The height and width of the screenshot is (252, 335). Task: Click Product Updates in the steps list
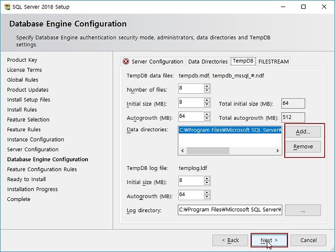click(28, 90)
